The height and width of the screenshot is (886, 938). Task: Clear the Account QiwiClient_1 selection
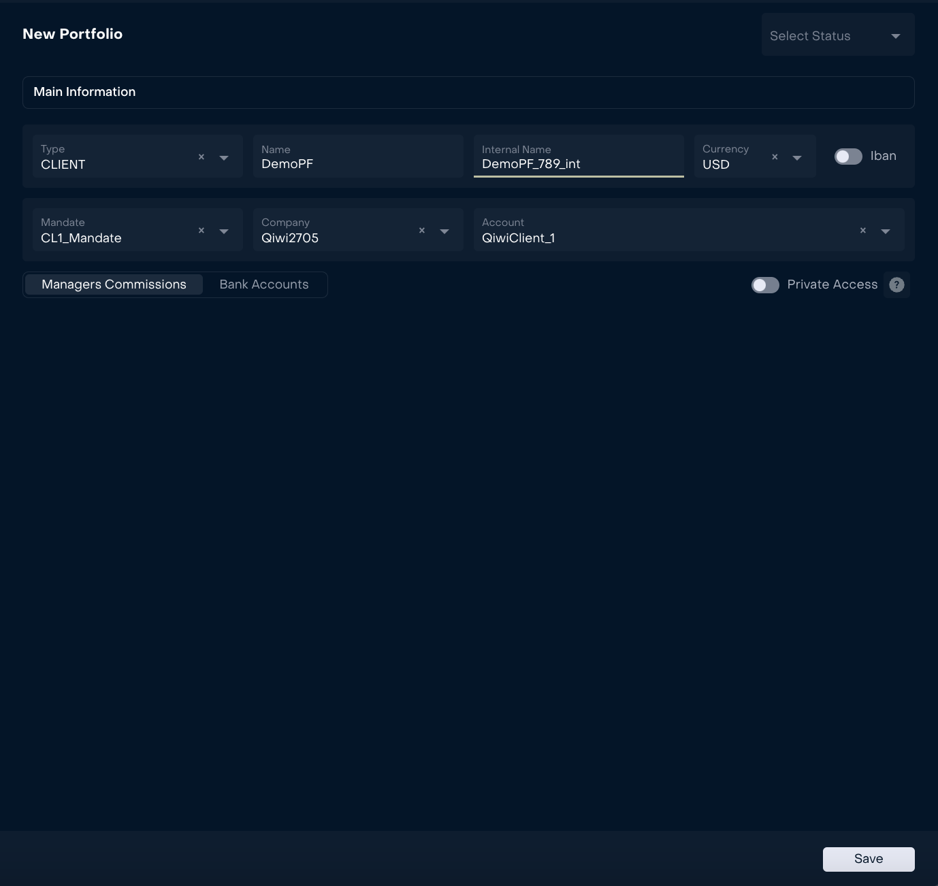pyautogui.click(x=863, y=231)
